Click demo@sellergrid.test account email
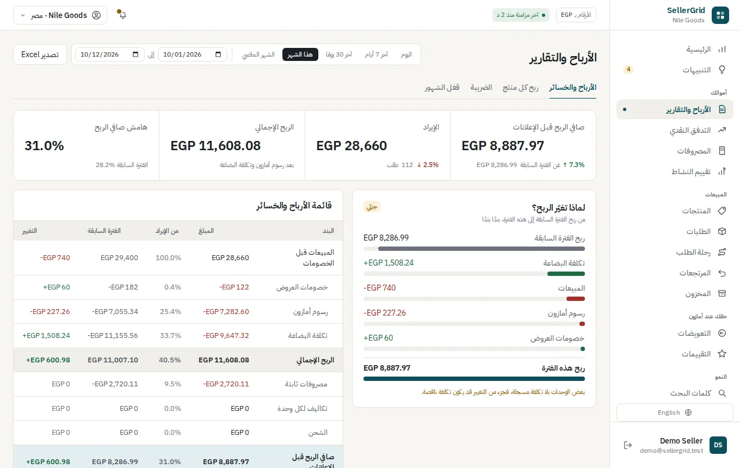The image size is (740, 468). 671,451
